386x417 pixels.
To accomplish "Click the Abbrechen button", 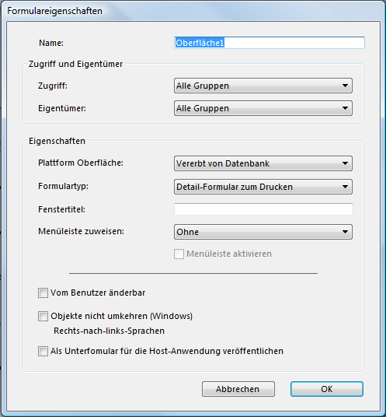I will pos(238,389).
